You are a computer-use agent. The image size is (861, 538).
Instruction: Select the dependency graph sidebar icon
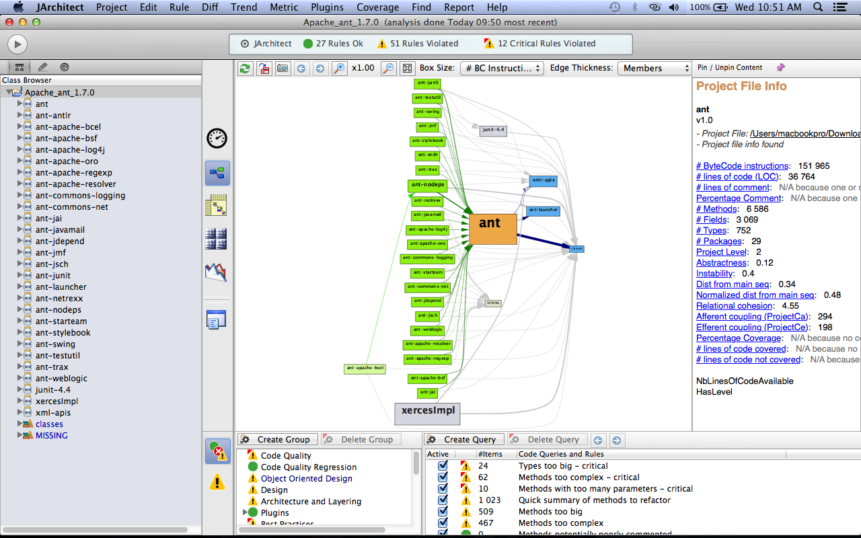217,173
